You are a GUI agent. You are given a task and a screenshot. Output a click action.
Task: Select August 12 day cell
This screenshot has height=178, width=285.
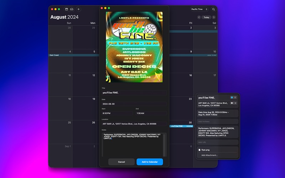coord(85,85)
